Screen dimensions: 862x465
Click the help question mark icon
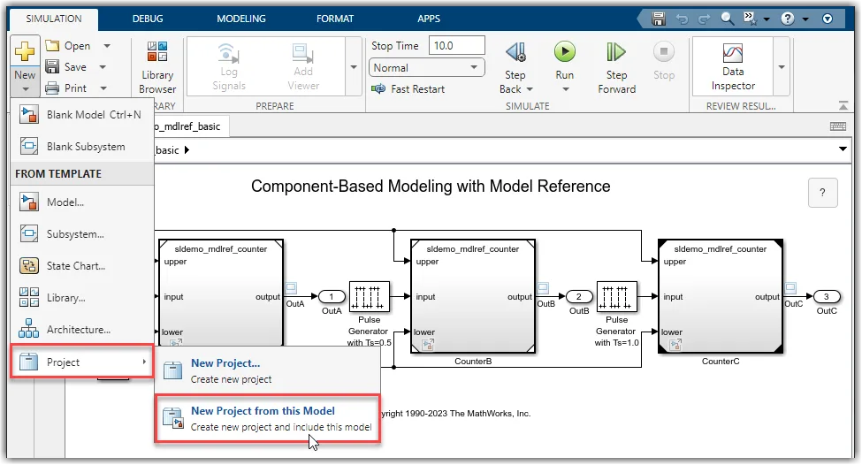pyautogui.click(x=787, y=19)
